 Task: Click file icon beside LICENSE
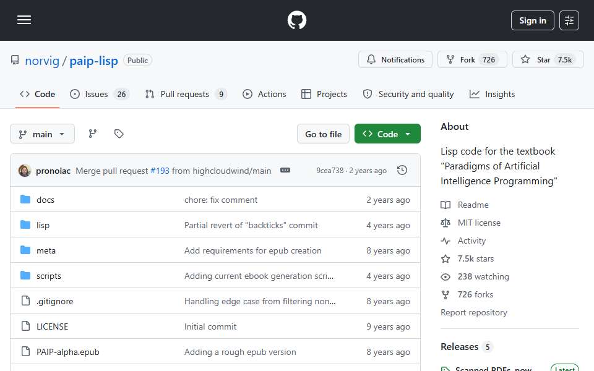(25, 326)
